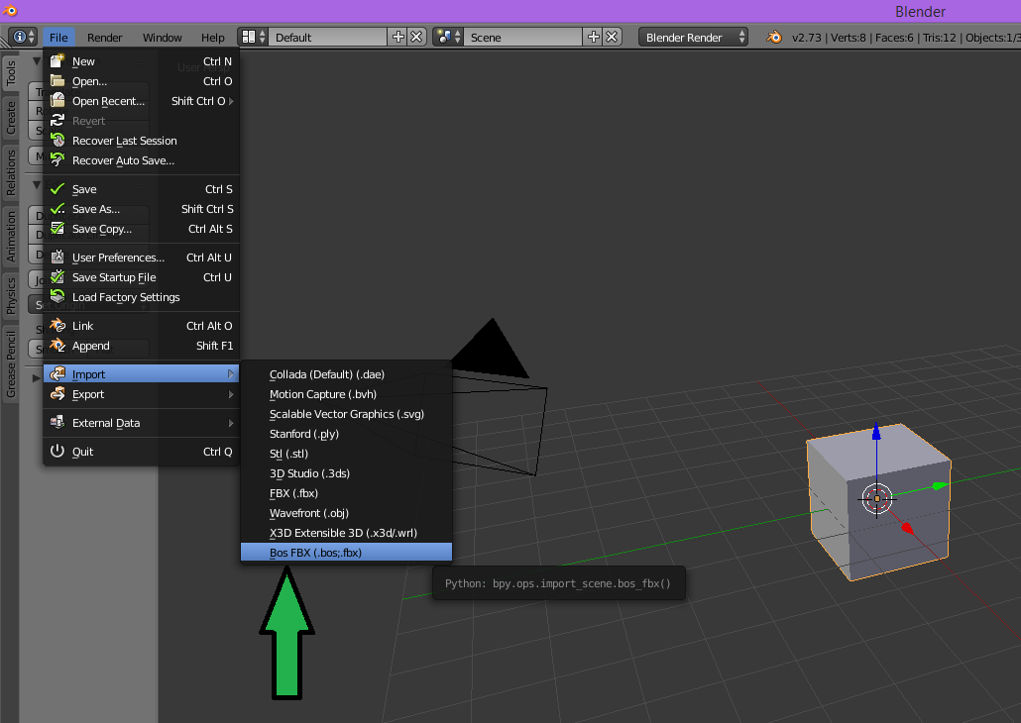This screenshot has width=1021, height=723.
Task: Click the blue Z axis manipulator arrow
Action: click(876, 431)
